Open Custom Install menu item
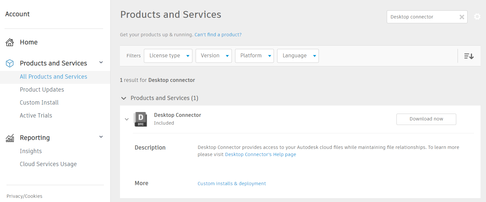The width and height of the screenshot is (486, 202). click(39, 103)
